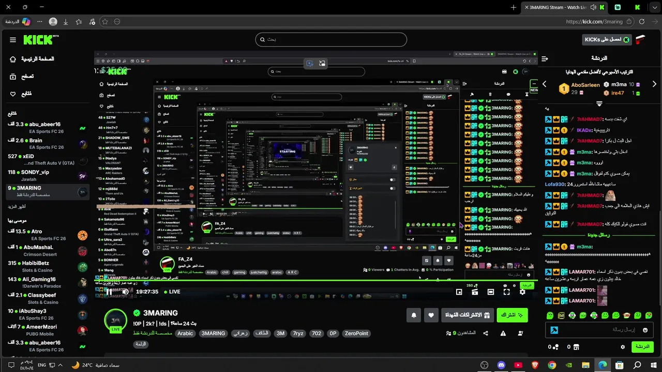Select the 7ryz tag
662x372 pixels.
(298, 333)
